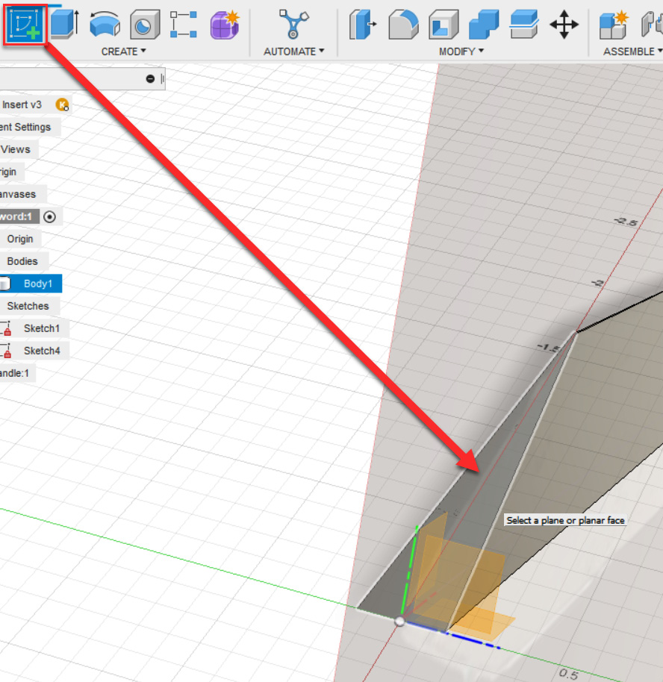Screen dimensions: 663x682
Task: Activate the Move/Copy tool
Action: click(564, 25)
